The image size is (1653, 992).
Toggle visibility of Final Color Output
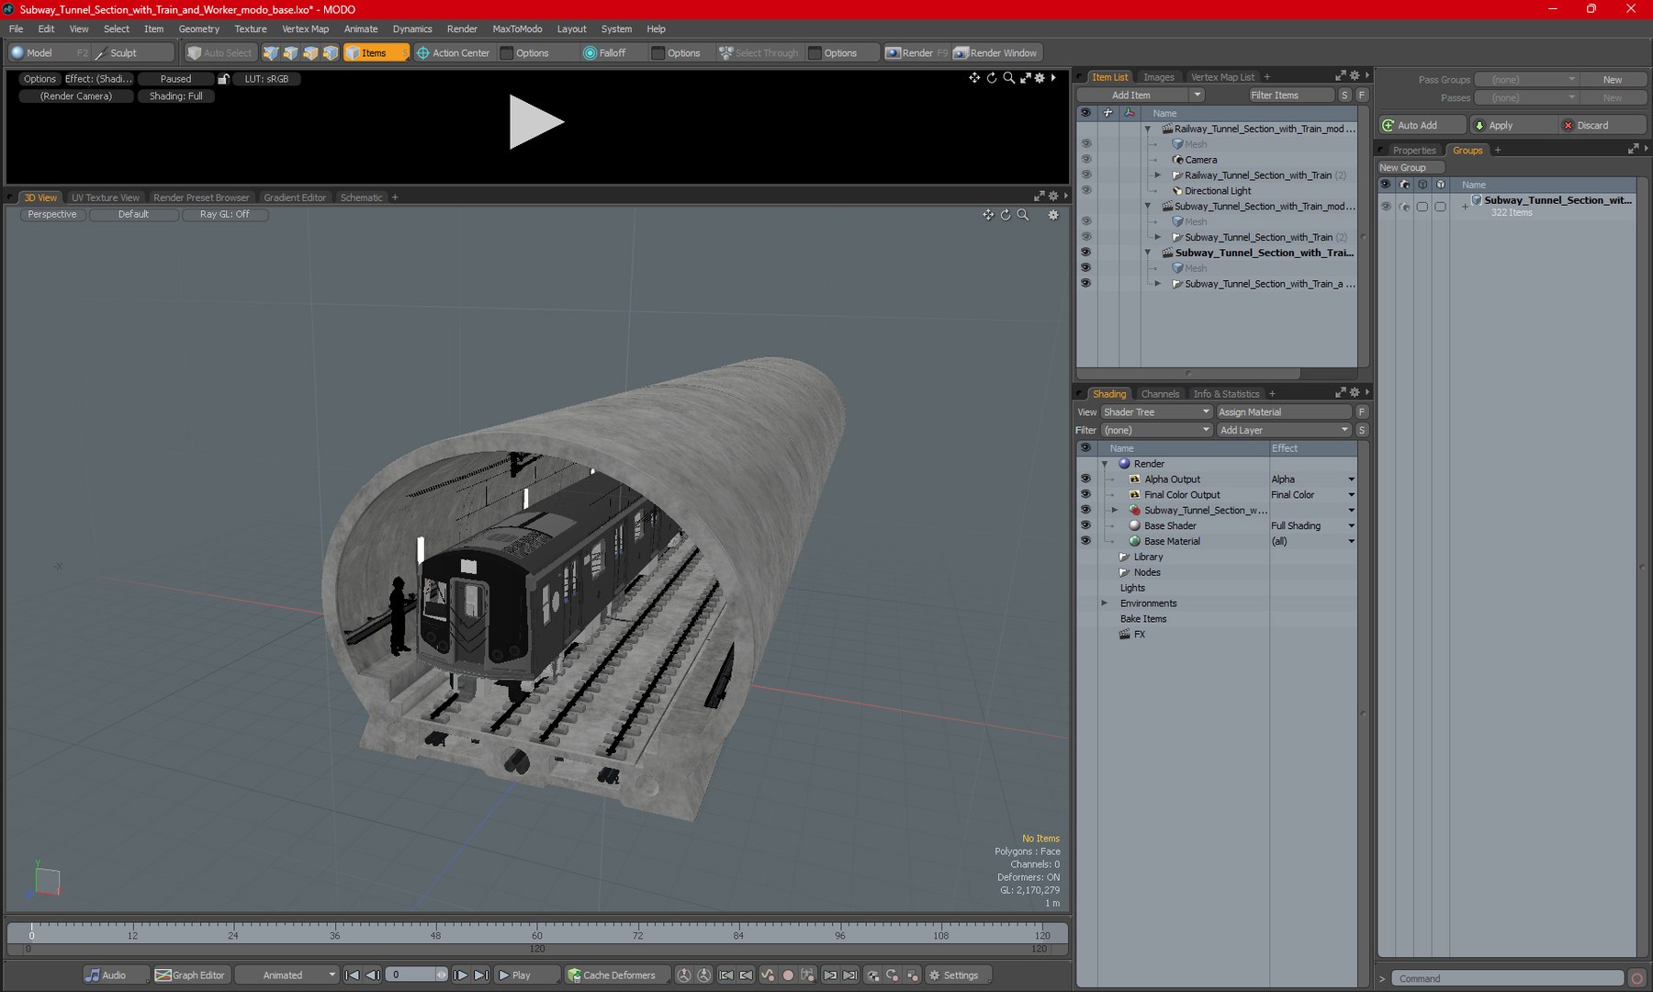[1085, 495]
